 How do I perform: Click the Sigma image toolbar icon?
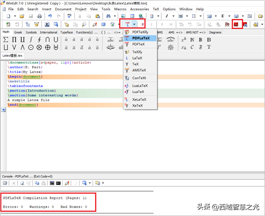click(x=47, y=24)
